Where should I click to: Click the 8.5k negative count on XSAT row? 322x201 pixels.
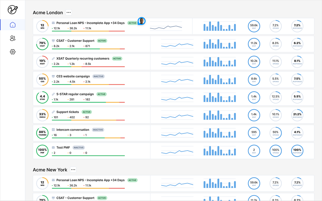(x=88, y=64)
